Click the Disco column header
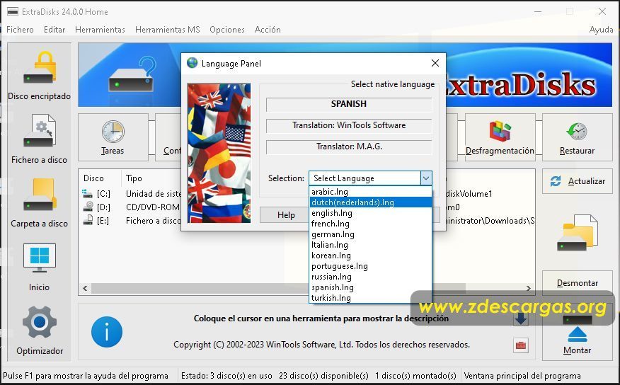Screen dimensions: 620x385 (x=93, y=178)
